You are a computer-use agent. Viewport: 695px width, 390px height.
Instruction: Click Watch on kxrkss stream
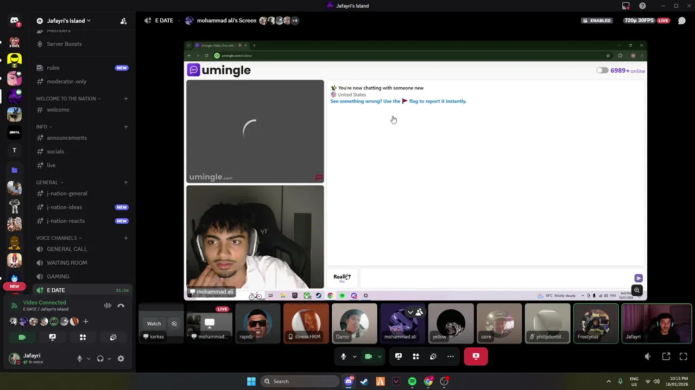pyautogui.click(x=154, y=324)
